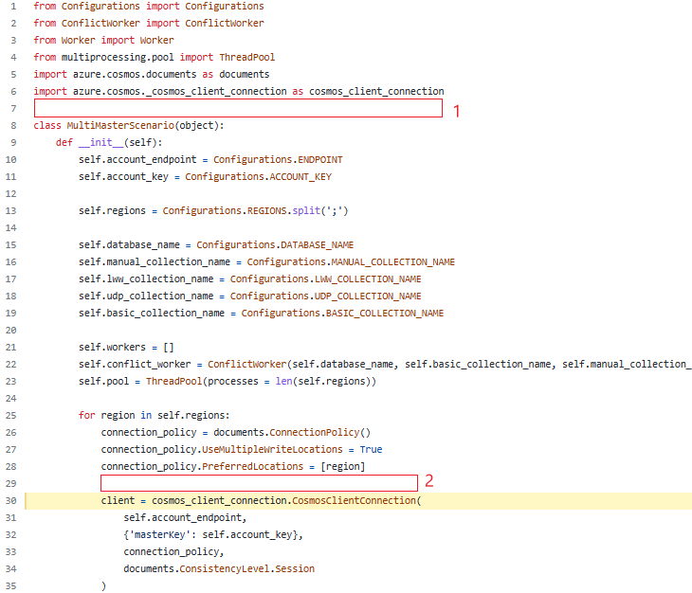The height and width of the screenshot is (593, 692).
Task: Click 'Configurations.BASIC_COLLECTION_NAME' on line 19
Action: pyautogui.click(x=342, y=313)
